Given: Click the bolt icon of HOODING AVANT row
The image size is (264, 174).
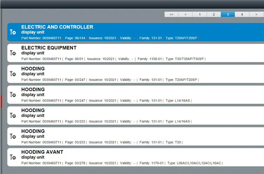Looking at the screenshot, I should click(x=13, y=157).
